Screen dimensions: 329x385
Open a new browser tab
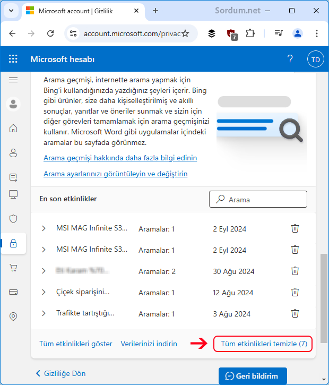point(155,11)
